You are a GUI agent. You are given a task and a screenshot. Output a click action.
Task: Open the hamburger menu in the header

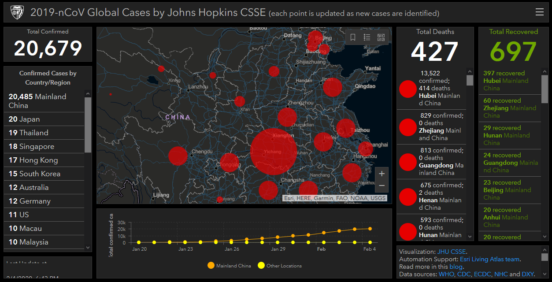pos(540,12)
